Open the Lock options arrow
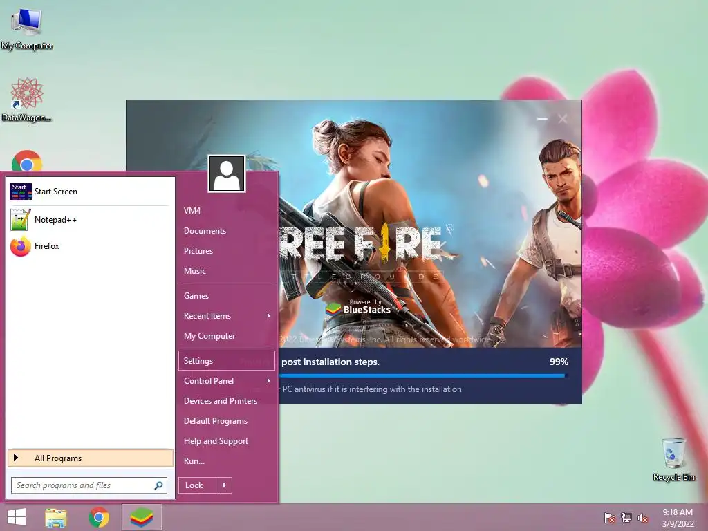Screen dimensions: 708x531 point(225,485)
